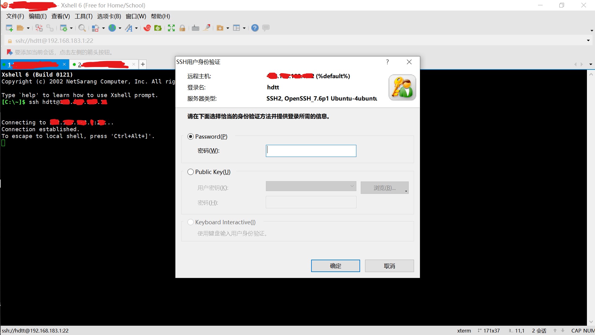Click the lock screen padlock icon
The height and width of the screenshot is (335, 595).
click(182, 28)
